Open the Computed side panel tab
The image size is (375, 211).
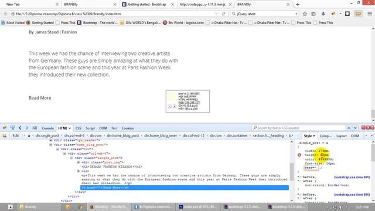tap(326, 136)
